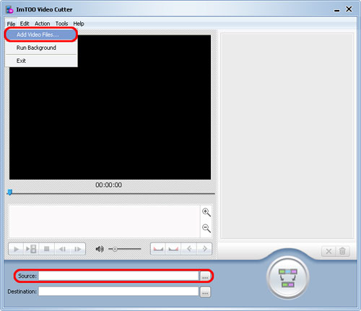Step to next frame

coord(77,249)
